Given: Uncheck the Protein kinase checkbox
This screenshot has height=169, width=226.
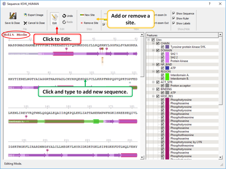Looking at the screenshot, I should (163, 61).
